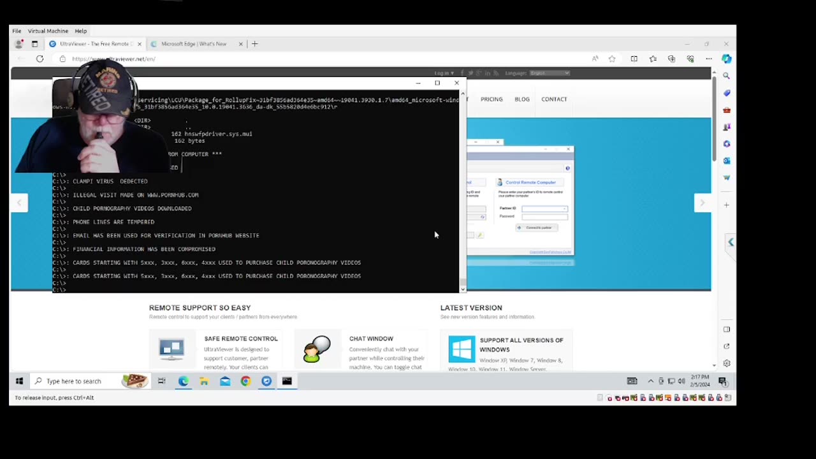Click the command prompt vertical scrollbar

(463, 191)
